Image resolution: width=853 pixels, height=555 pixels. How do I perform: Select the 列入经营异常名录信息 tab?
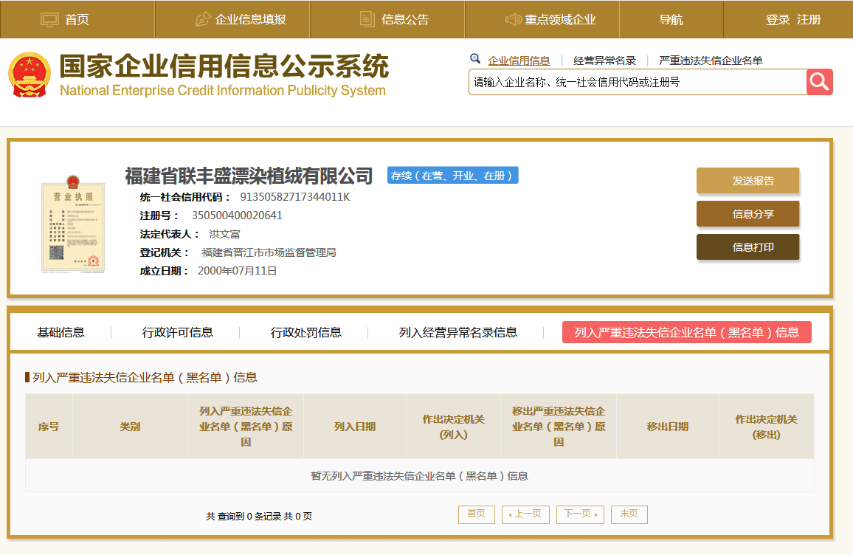(x=458, y=332)
